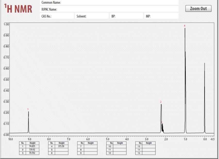Select peak marker 4, the tallest peak

pos(184,26)
